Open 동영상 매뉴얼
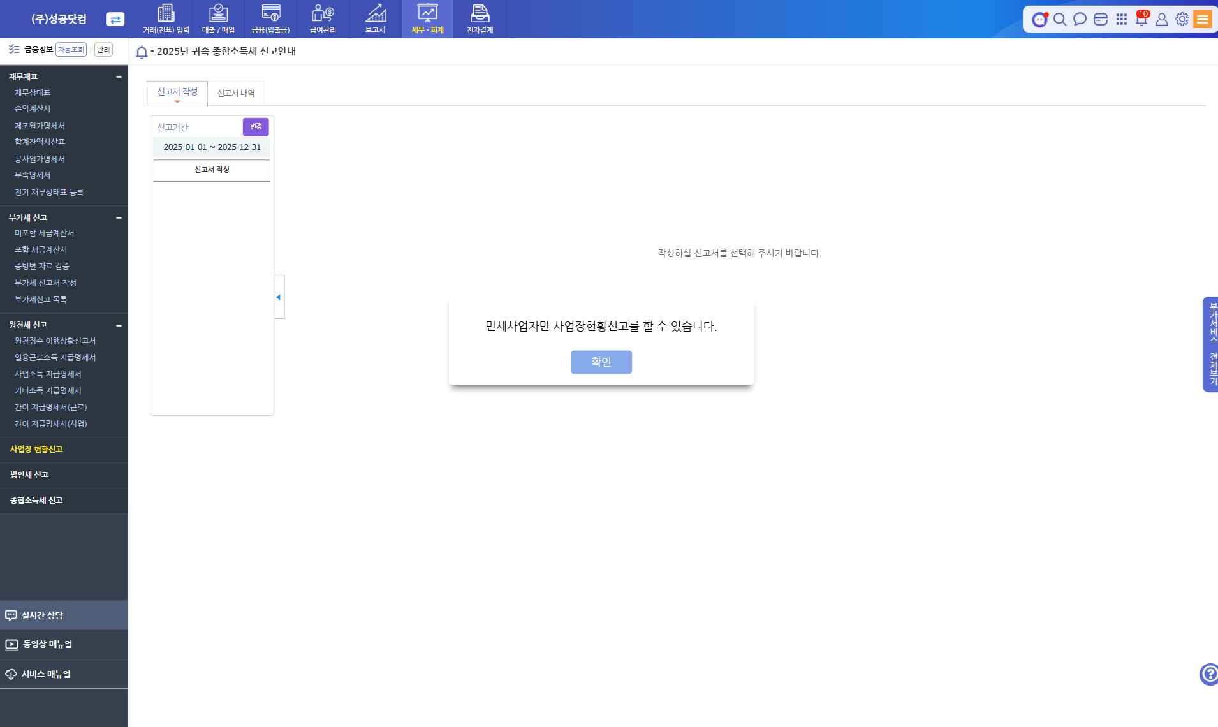Viewport: 1218px width, 727px height. pos(64,645)
